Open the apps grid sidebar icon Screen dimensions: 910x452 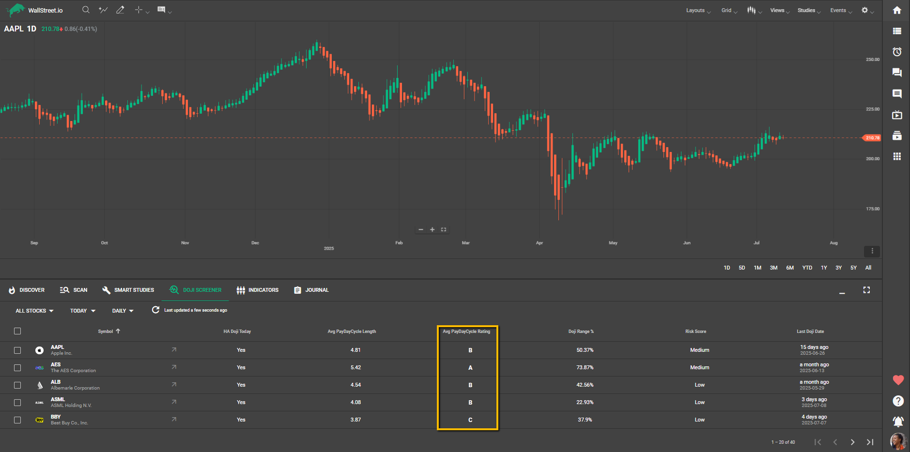click(897, 156)
